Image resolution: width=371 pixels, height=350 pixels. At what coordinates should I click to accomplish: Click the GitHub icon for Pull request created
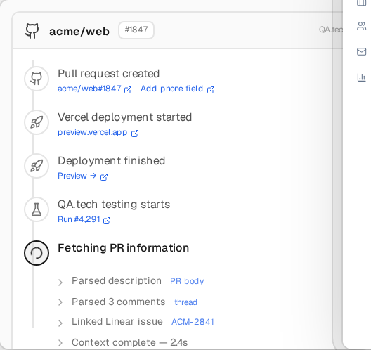click(37, 79)
